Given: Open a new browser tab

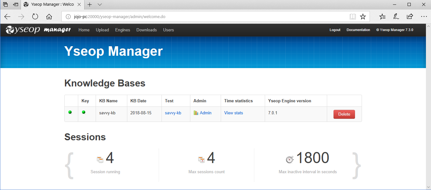Looking at the screenshot, I should coord(90,5).
